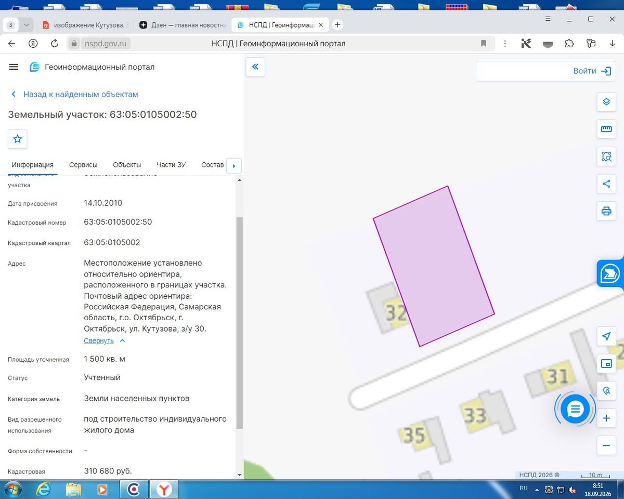
Task: Add land plot to favorites with star
Action: coord(18,139)
